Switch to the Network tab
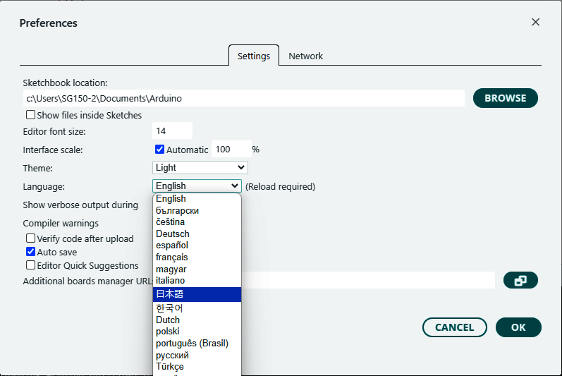Screen dimensions: 562x376 point(305,56)
